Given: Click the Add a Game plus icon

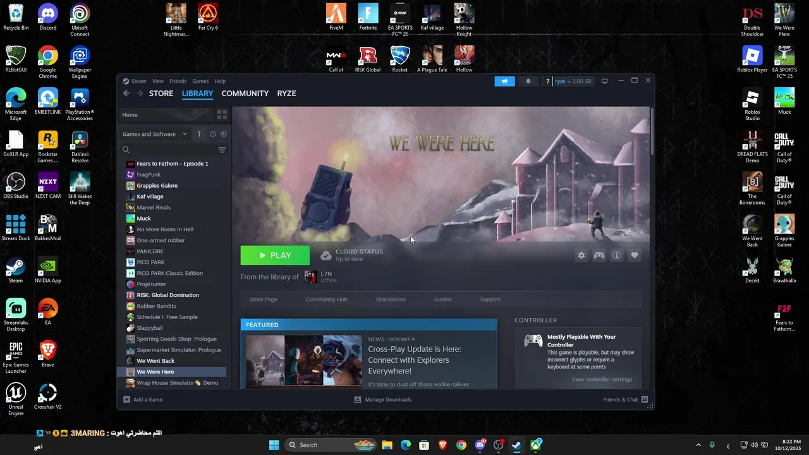Looking at the screenshot, I should pos(126,399).
